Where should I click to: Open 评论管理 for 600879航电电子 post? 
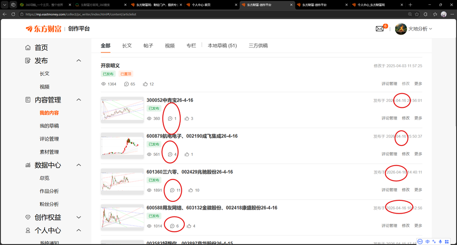click(x=389, y=154)
